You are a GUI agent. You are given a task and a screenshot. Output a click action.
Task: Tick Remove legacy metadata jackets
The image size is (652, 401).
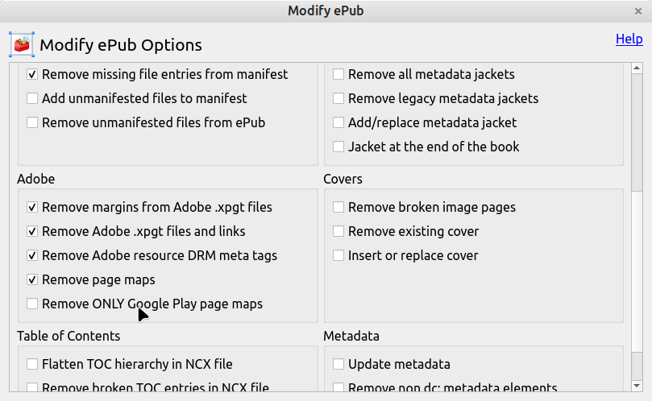[338, 98]
